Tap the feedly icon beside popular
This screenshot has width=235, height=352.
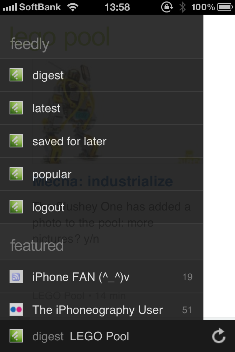click(16, 174)
